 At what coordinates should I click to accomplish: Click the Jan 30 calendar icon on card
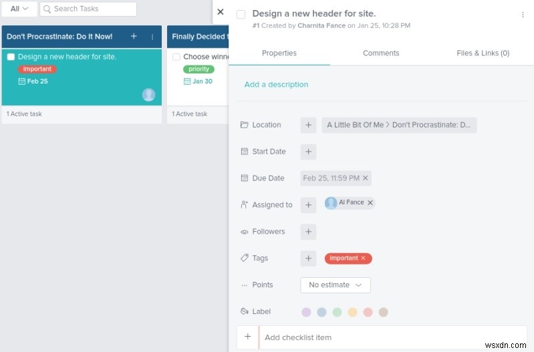coord(187,81)
